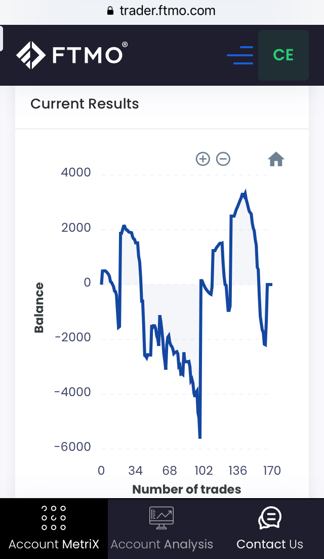Click the 102 x-axis label
The height and width of the screenshot is (559, 324).
204,471
